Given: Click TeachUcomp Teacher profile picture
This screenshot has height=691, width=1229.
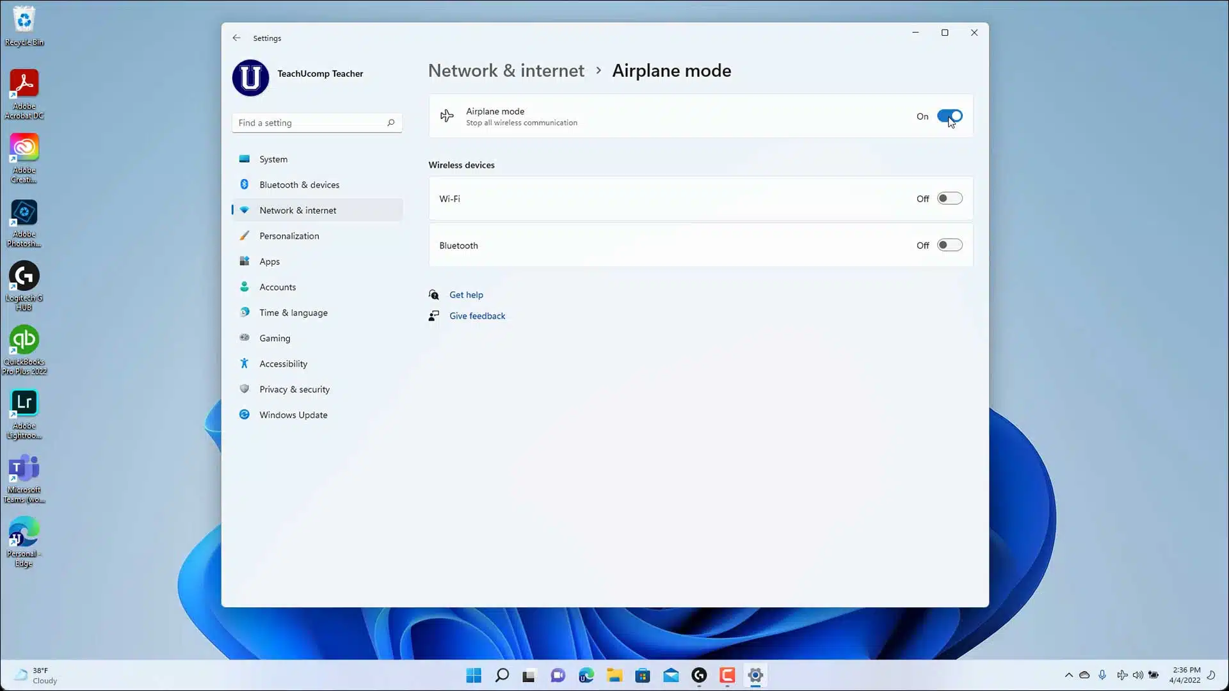Looking at the screenshot, I should pos(250,78).
